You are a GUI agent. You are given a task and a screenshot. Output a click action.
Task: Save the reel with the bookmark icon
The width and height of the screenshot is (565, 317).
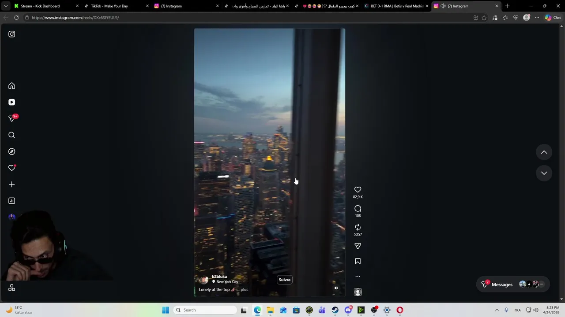358,262
